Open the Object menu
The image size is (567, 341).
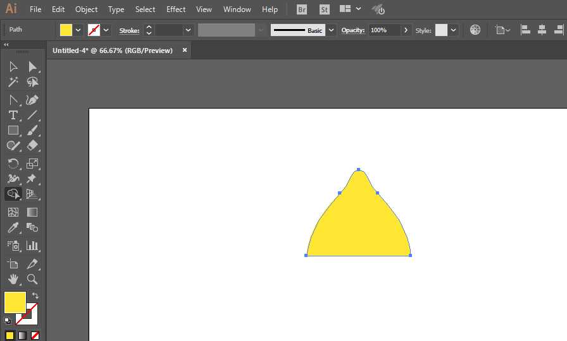point(87,9)
